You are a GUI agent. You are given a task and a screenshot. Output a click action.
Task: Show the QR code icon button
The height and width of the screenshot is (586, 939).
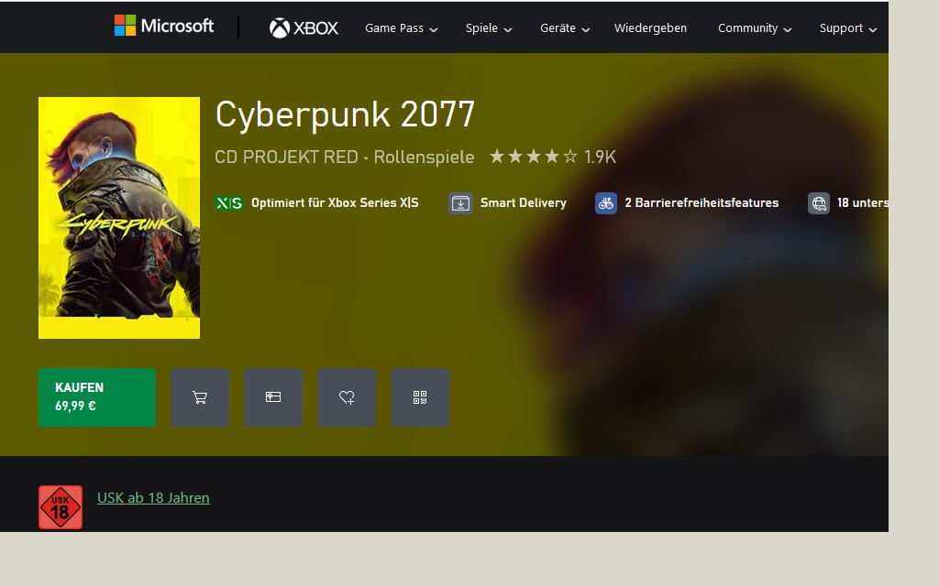420,397
